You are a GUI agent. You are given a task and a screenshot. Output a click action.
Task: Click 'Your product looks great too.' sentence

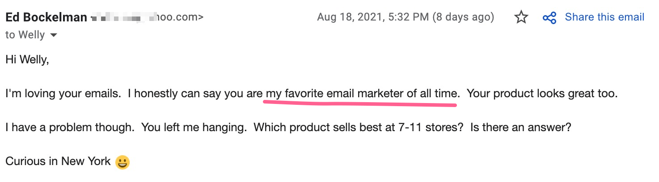[542, 94]
